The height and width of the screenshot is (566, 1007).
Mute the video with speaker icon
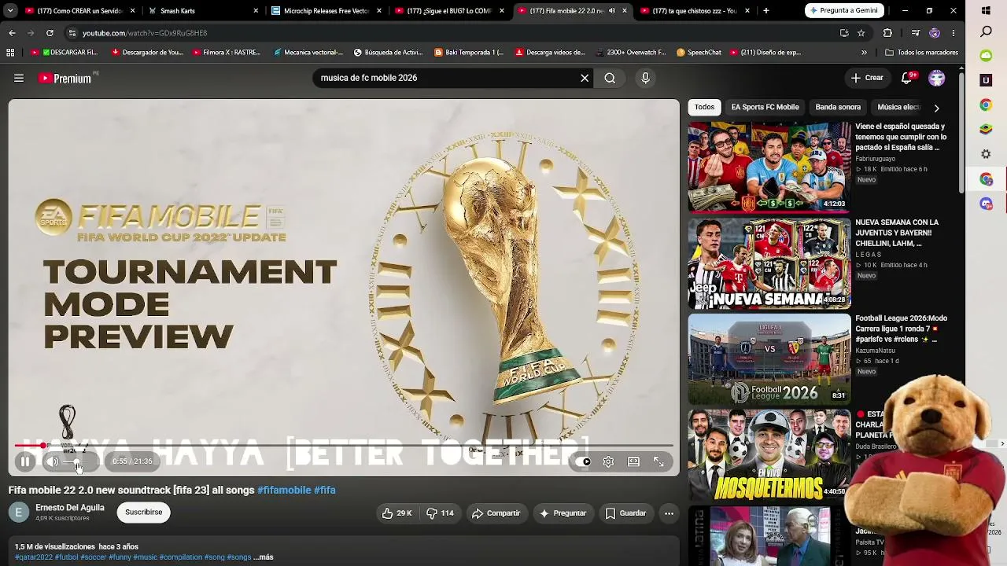click(x=53, y=462)
